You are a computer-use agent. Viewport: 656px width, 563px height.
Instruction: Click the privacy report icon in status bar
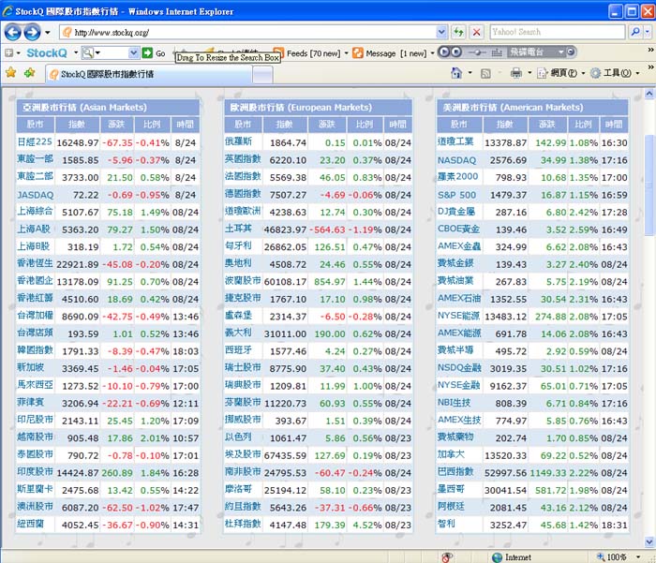tap(447, 557)
